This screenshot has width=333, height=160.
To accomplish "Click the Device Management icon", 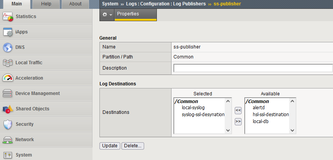I will (x=8, y=93).
